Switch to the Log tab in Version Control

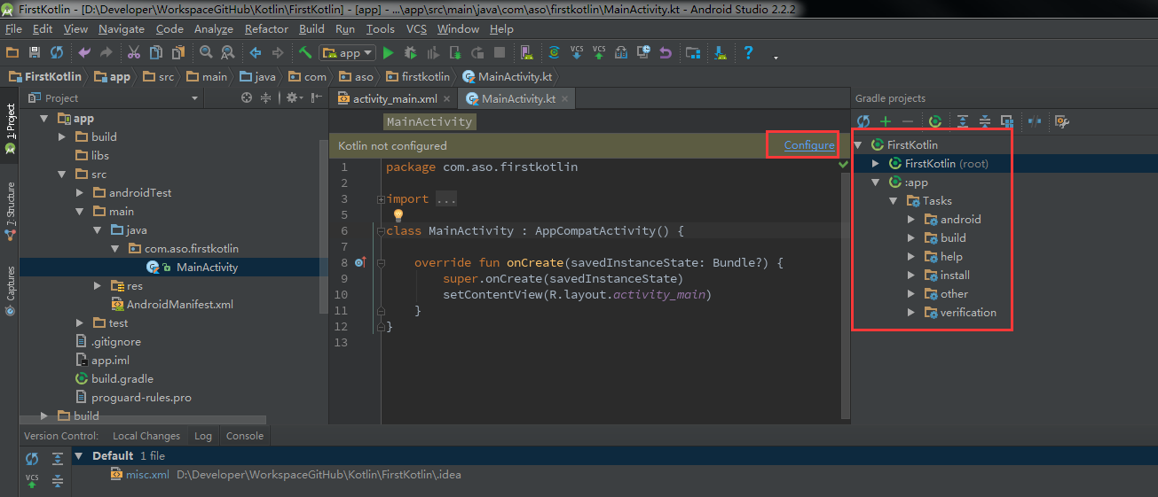tap(203, 436)
